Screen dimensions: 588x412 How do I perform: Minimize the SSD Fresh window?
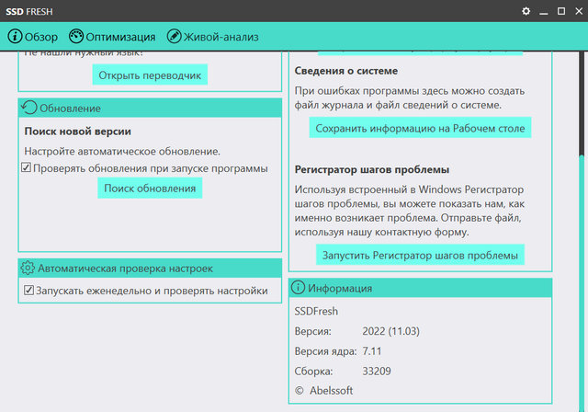(544, 11)
